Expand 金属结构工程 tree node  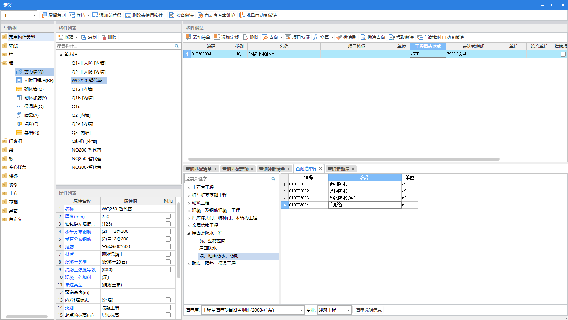point(188,226)
